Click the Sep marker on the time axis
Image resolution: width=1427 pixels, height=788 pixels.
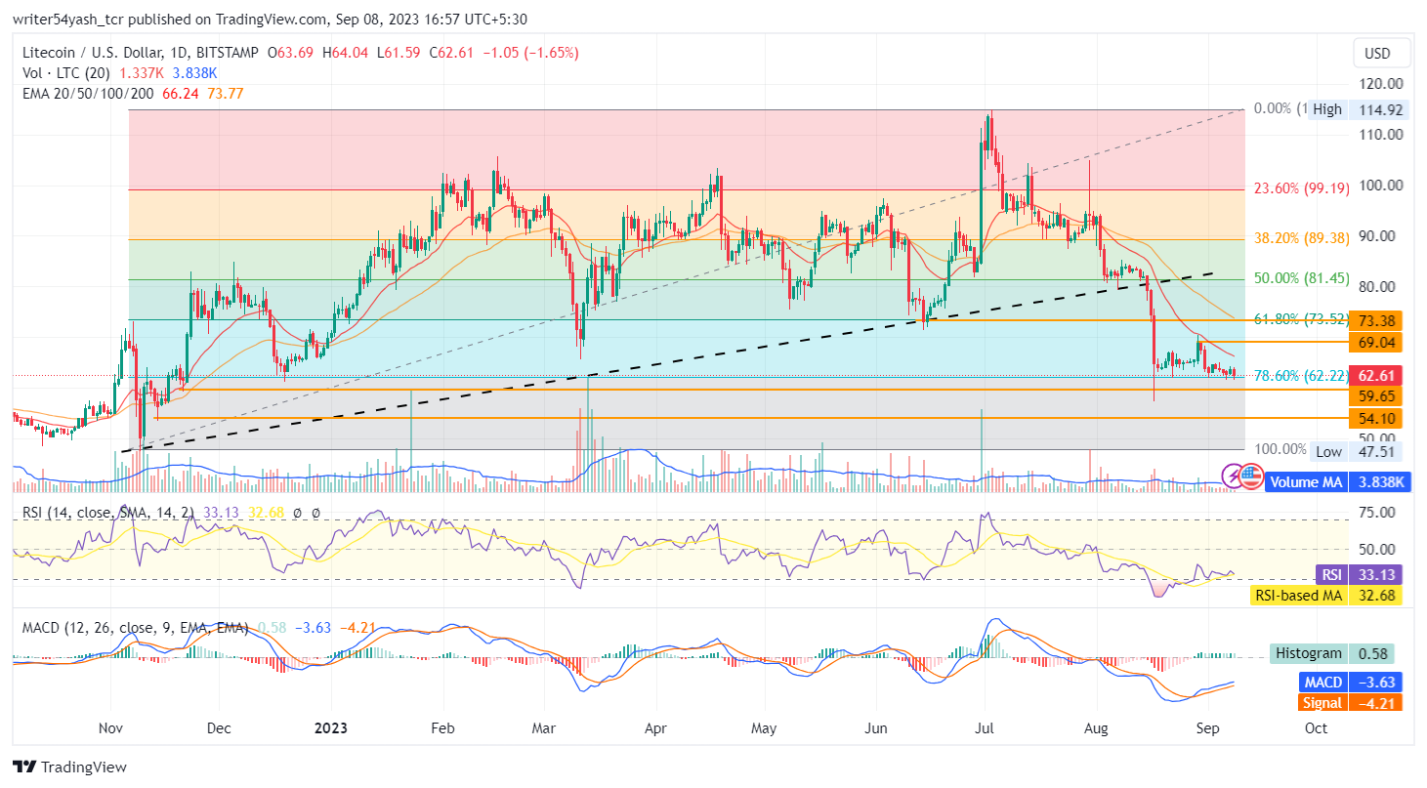[1207, 728]
